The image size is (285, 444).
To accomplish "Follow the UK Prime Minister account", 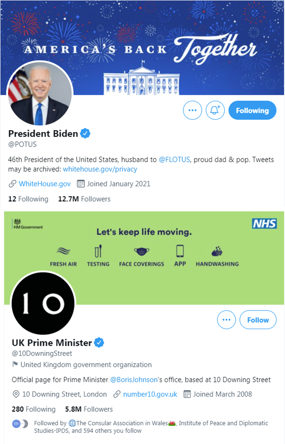I will pyautogui.click(x=258, y=320).
